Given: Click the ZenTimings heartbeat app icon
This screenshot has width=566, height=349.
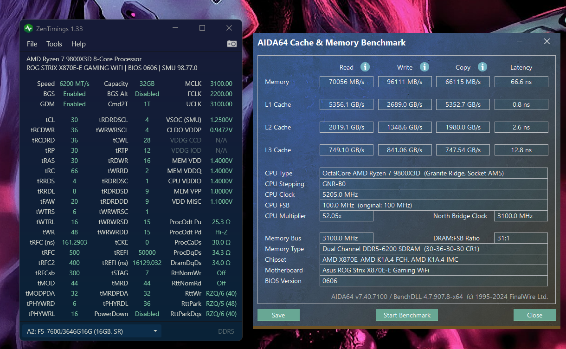Looking at the screenshot, I should tap(28, 29).
